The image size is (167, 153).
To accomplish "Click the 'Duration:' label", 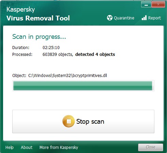I will pos(21,48).
